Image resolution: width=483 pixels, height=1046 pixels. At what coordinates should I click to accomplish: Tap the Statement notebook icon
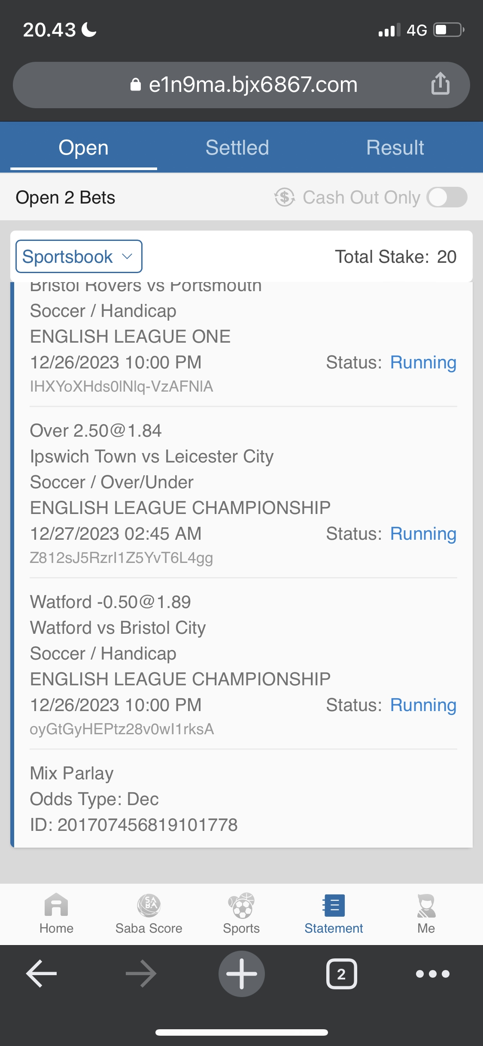pyautogui.click(x=334, y=905)
